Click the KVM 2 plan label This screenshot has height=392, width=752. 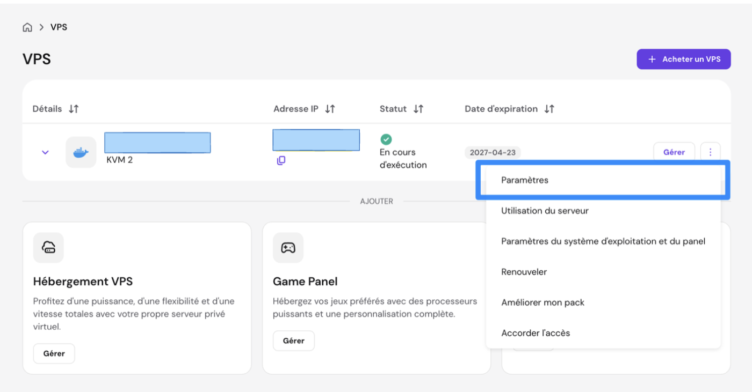click(119, 160)
